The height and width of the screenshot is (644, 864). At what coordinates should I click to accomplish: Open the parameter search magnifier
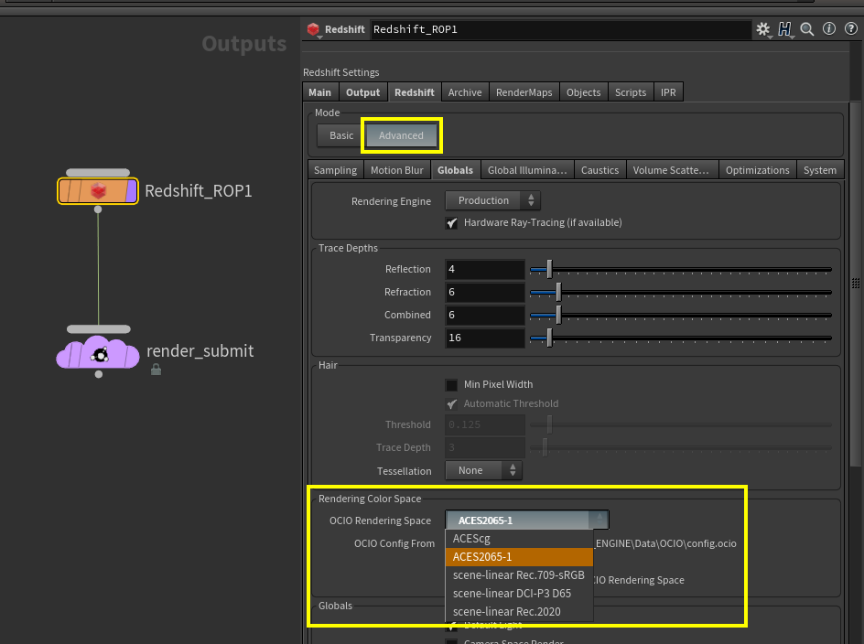807,29
